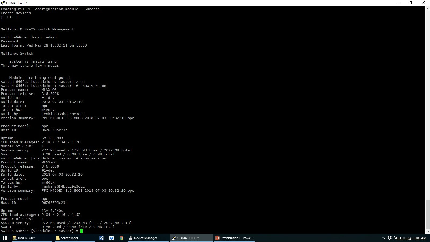Launch Microsoft Word from the taskbar
The height and width of the screenshot is (242, 430).
tap(101, 238)
